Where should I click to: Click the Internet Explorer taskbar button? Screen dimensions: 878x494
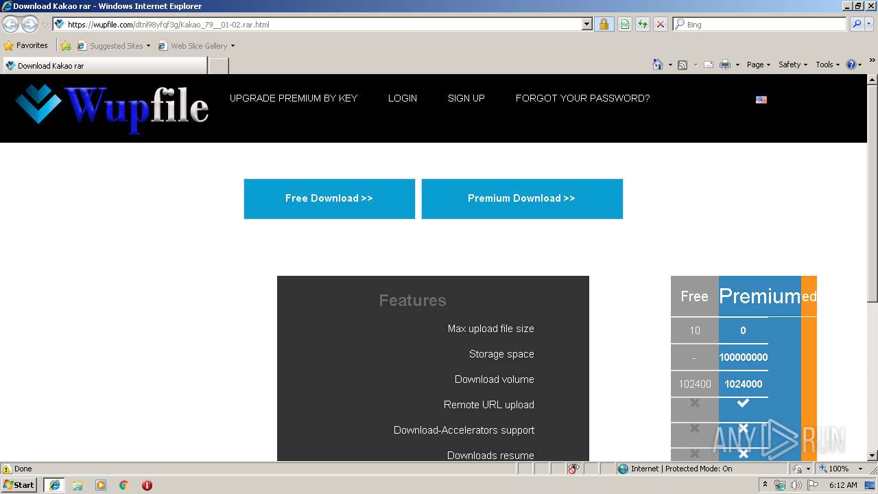click(x=54, y=485)
